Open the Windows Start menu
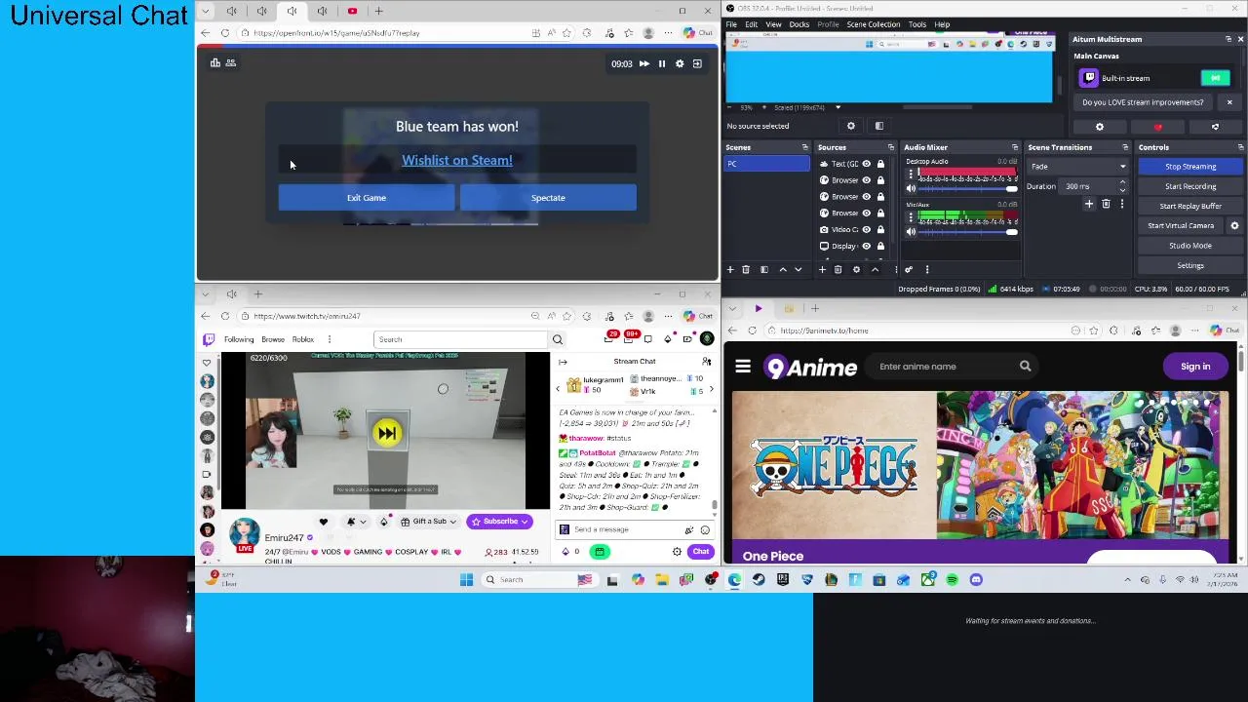Image resolution: width=1248 pixels, height=702 pixels. pos(466,580)
